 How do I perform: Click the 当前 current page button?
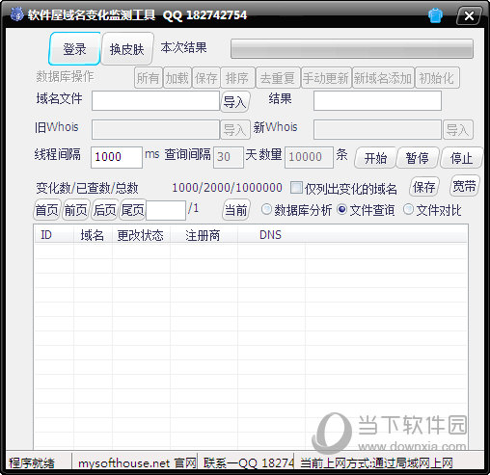click(x=235, y=210)
